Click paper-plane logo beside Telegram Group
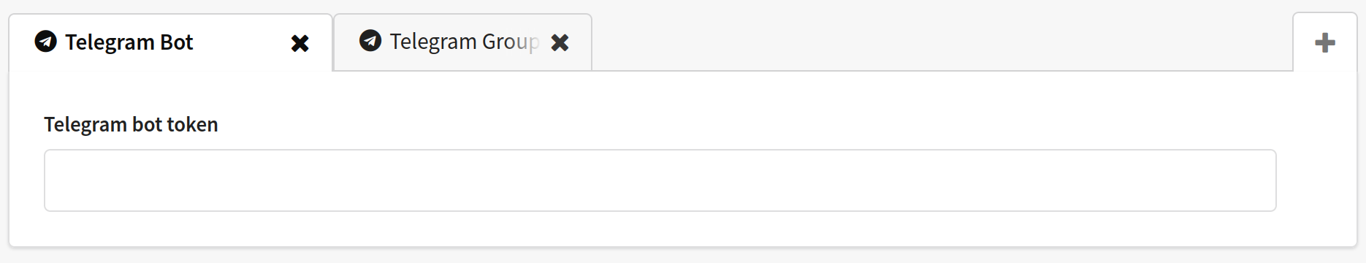Image resolution: width=1366 pixels, height=263 pixels. coord(370,40)
